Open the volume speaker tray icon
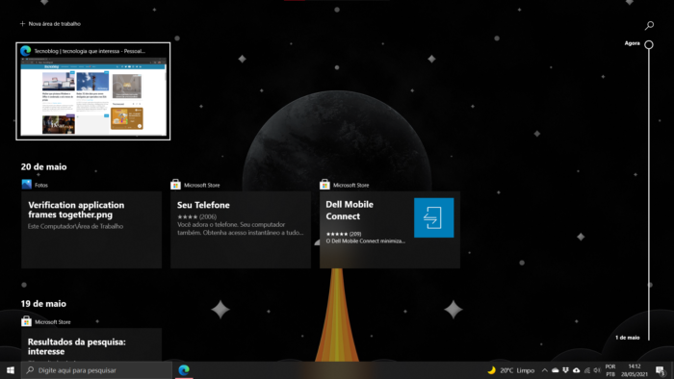This screenshot has width=674, height=379. [597, 370]
